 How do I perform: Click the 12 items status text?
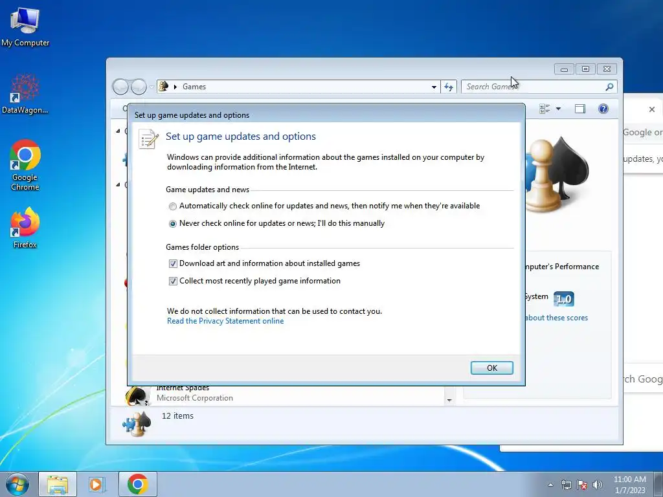[x=177, y=416]
